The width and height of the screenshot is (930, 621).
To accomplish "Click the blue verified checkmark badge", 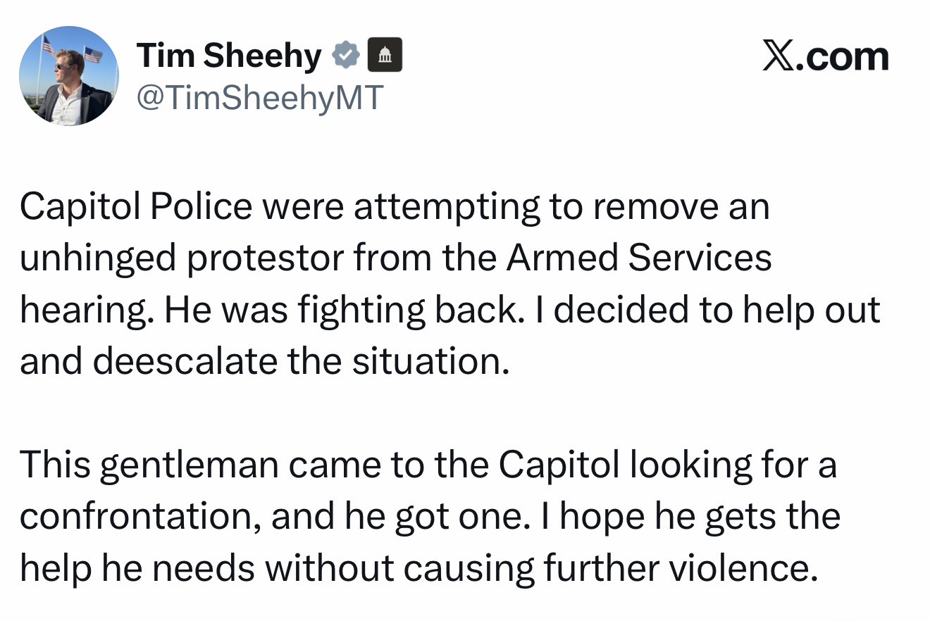I will 346,56.
